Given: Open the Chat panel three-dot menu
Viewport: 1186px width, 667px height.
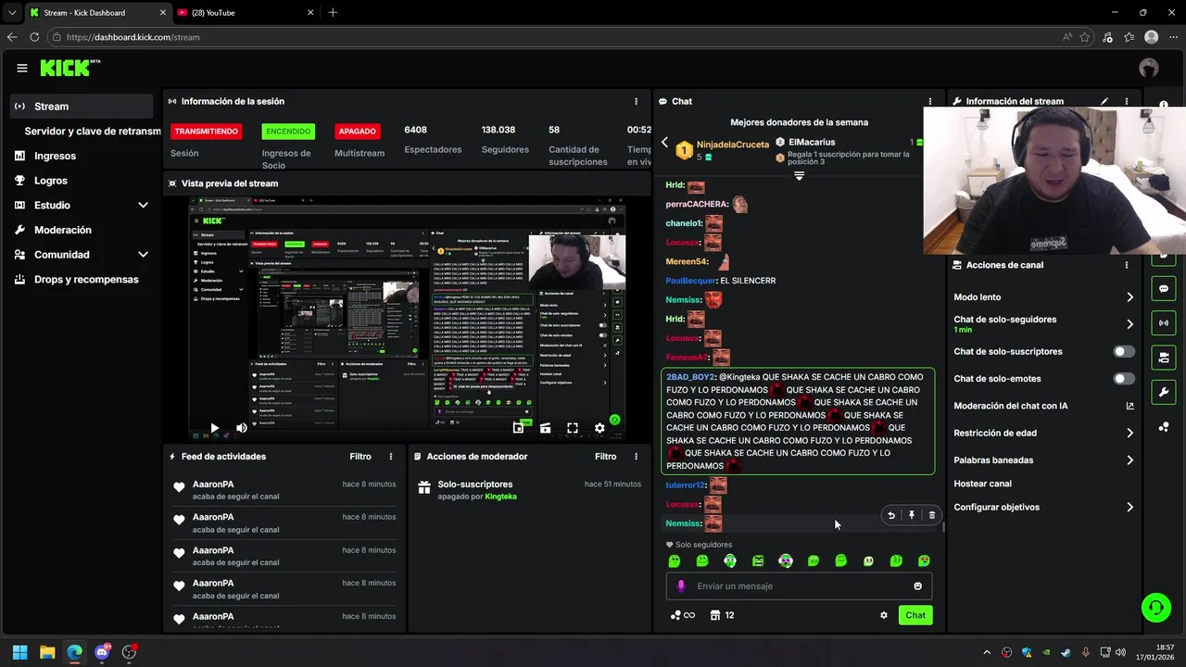Looking at the screenshot, I should pyautogui.click(x=930, y=101).
